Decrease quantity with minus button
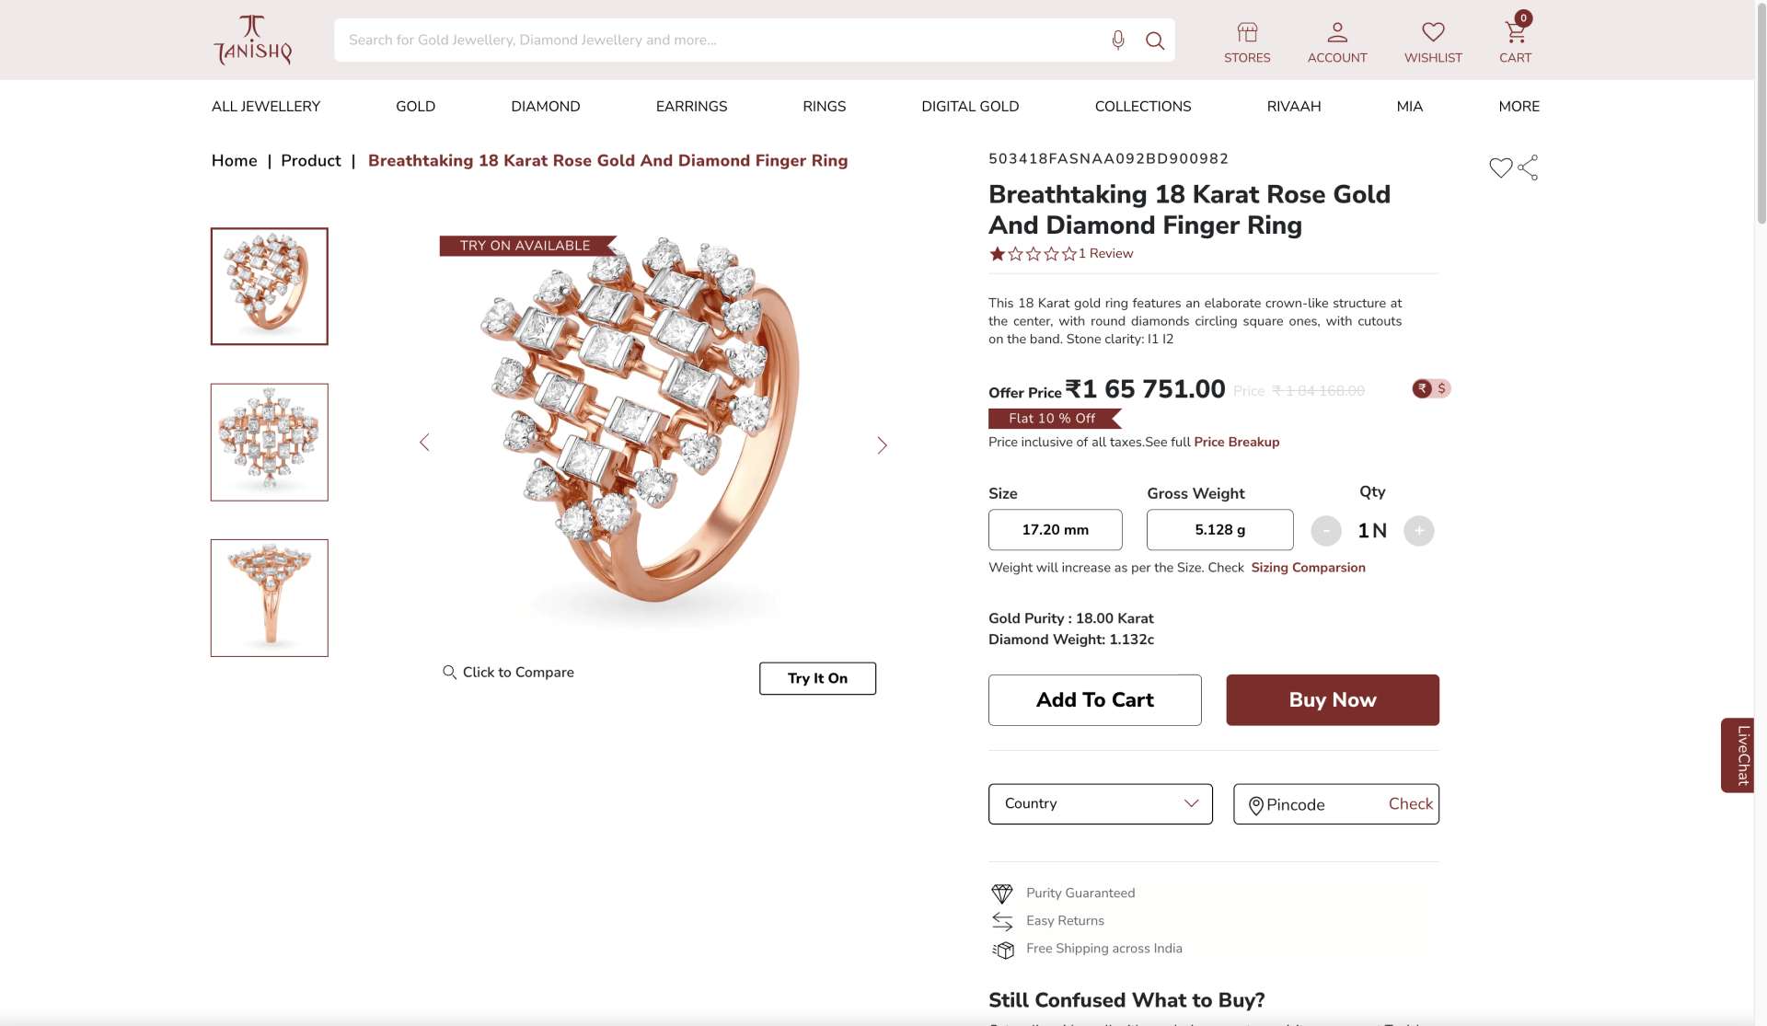 [1325, 531]
